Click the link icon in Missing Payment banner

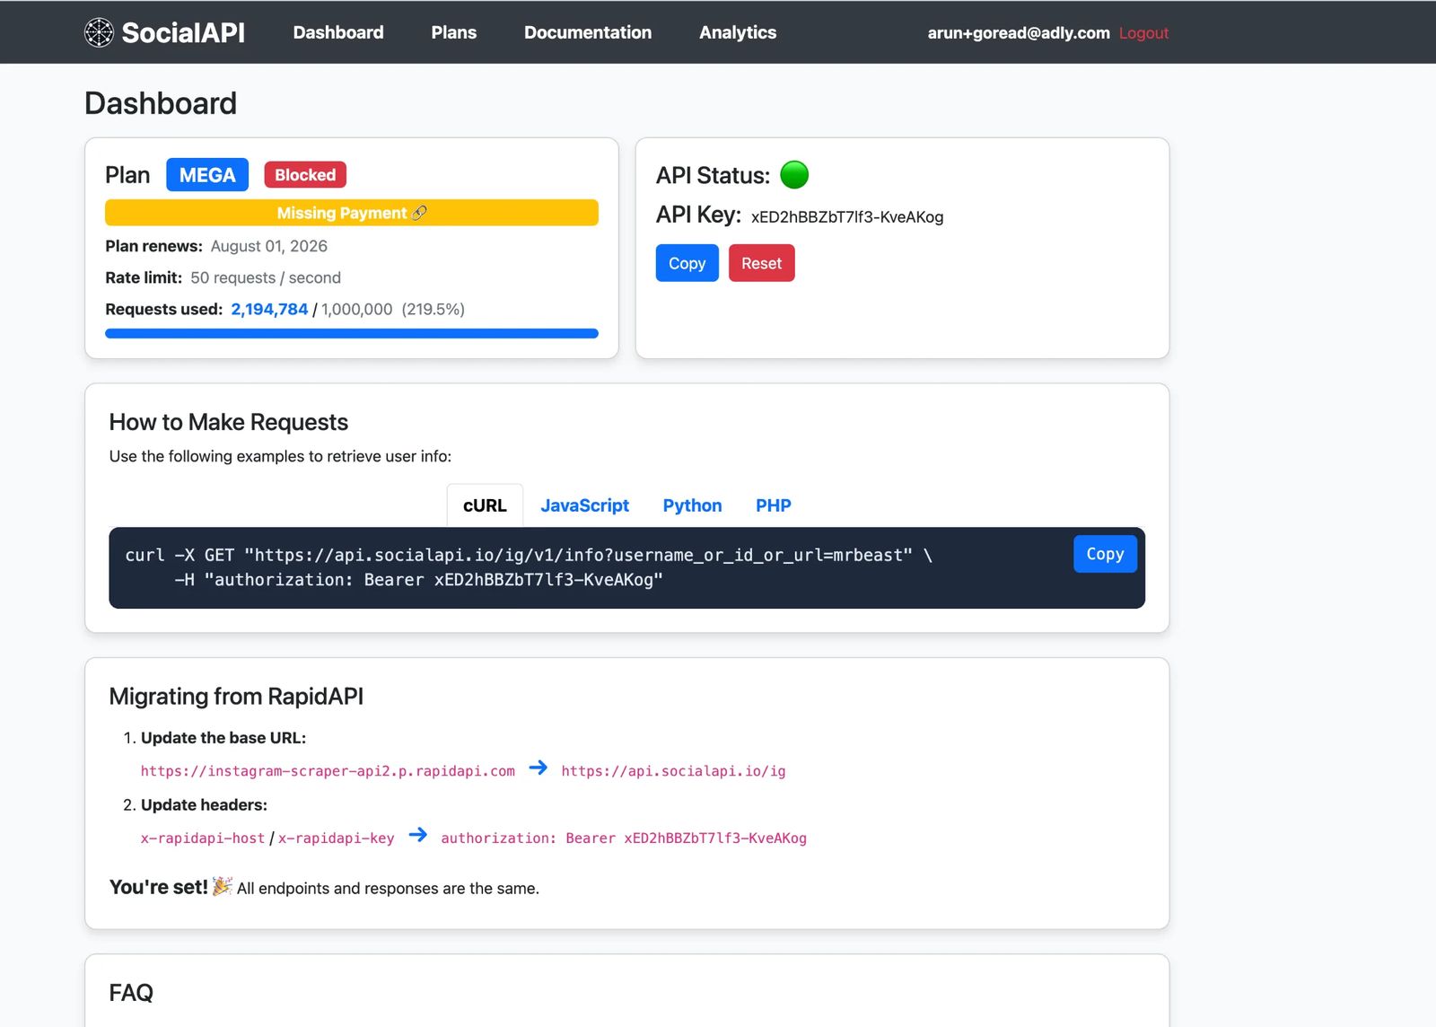click(x=419, y=213)
